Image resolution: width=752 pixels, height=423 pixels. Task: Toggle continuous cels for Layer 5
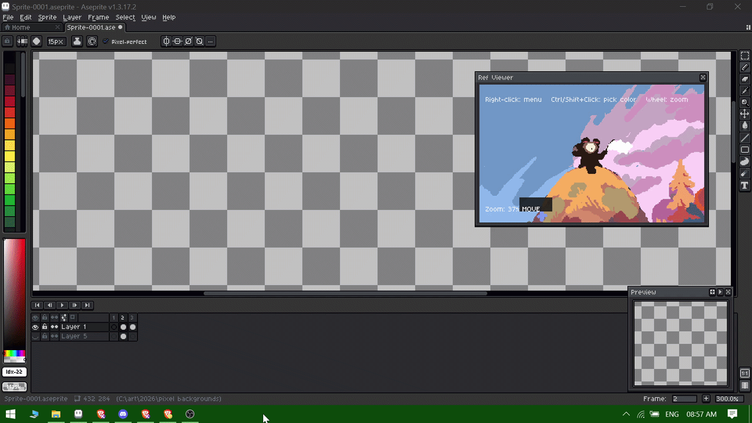point(55,337)
